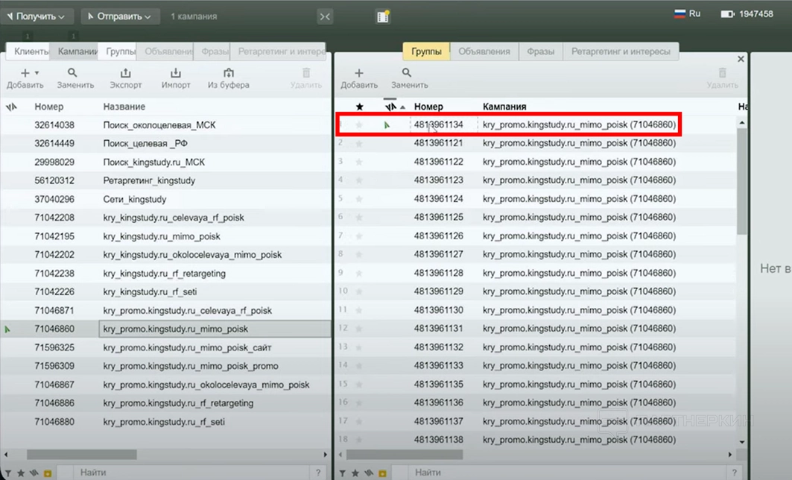Click the Export icon in campaigns toolbar

tap(126, 73)
